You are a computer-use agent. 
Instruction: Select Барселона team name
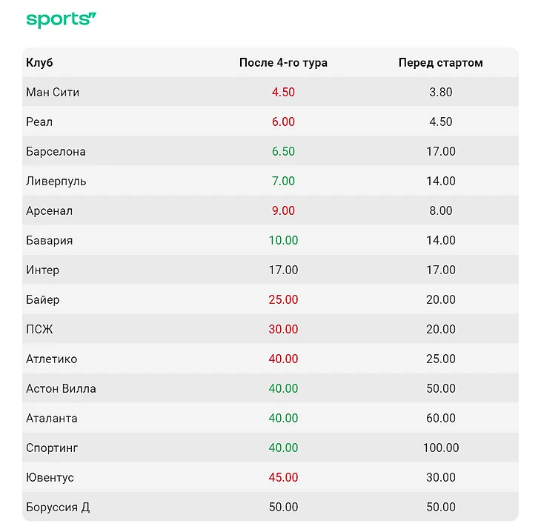coord(56,152)
